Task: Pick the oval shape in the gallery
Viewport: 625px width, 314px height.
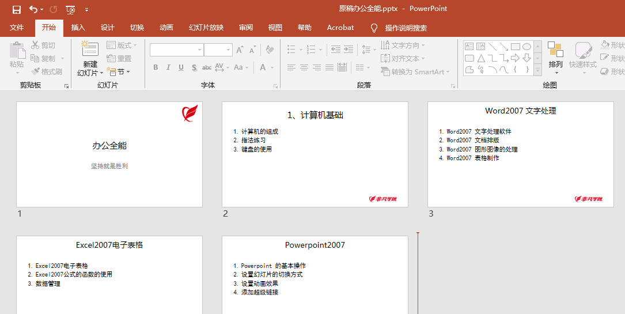Action: click(x=526, y=46)
